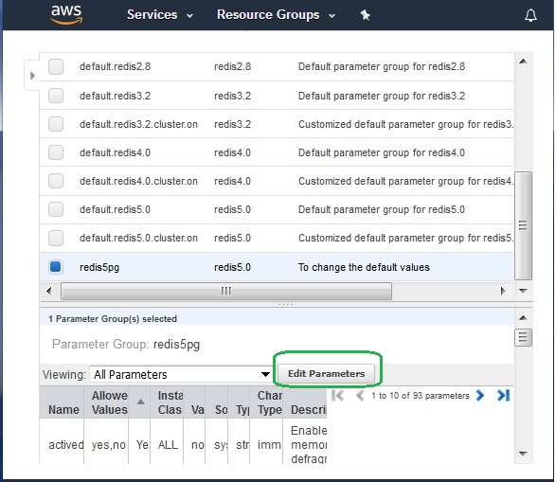Select default.redis4.0.cluster.on checkbox

click(x=56, y=181)
